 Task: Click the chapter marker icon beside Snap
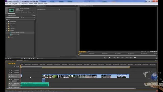[17, 66]
